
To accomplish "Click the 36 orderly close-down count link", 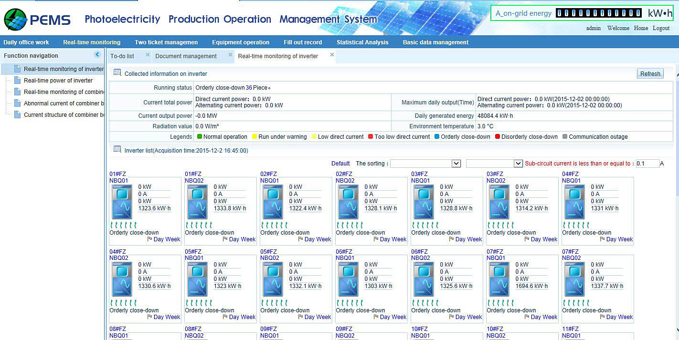I will click(x=249, y=88).
